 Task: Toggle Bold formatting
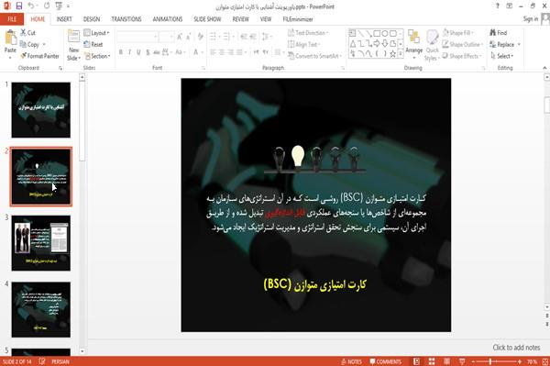point(121,52)
